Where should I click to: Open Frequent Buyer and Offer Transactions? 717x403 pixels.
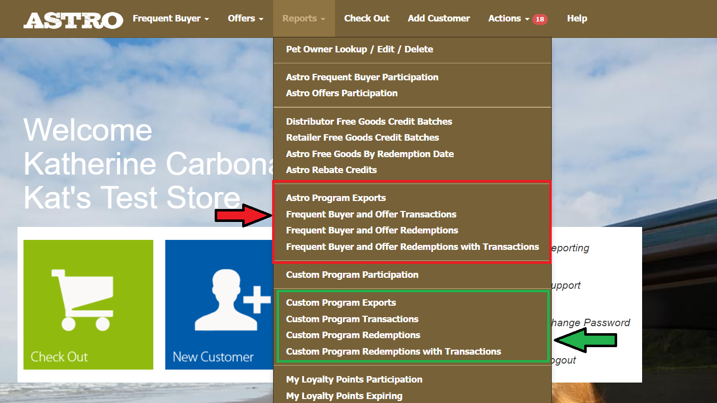(371, 214)
